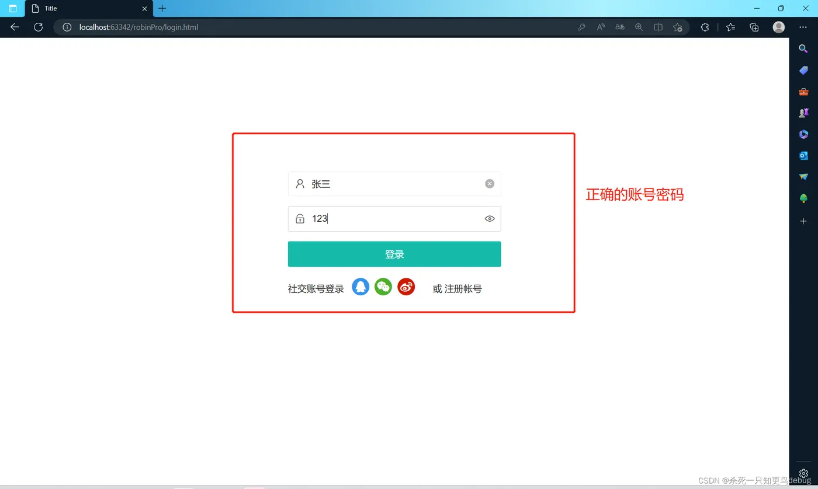Screen dimensions: 818x489
Task: Open the translate page icon
Action: click(x=620, y=27)
